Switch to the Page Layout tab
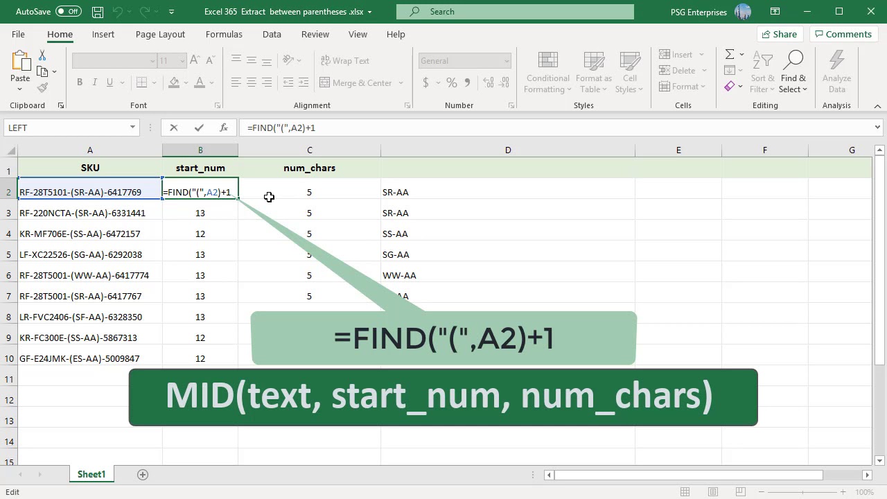Image resolution: width=887 pixels, height=499 pixels. click(160, 34)
